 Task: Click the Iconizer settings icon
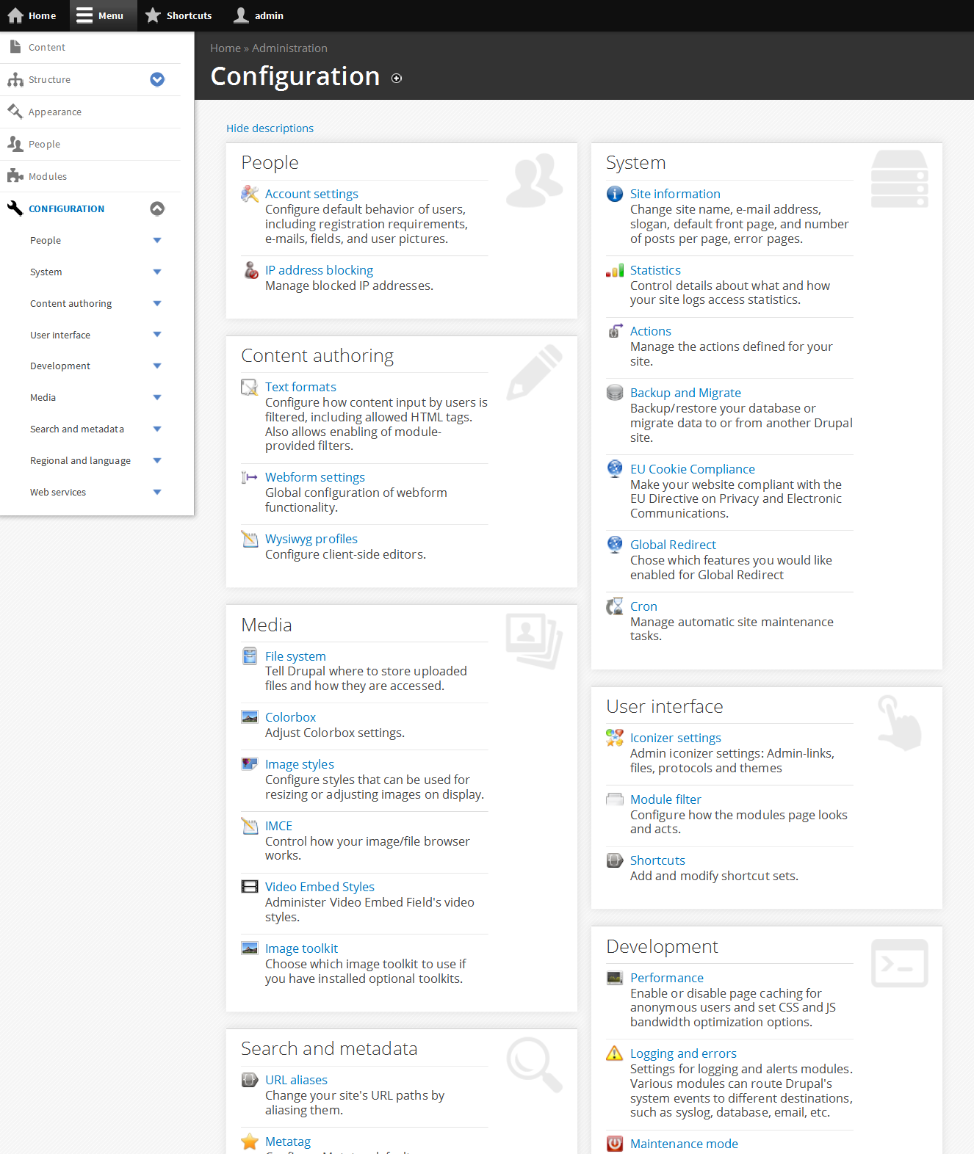(615, 738)
